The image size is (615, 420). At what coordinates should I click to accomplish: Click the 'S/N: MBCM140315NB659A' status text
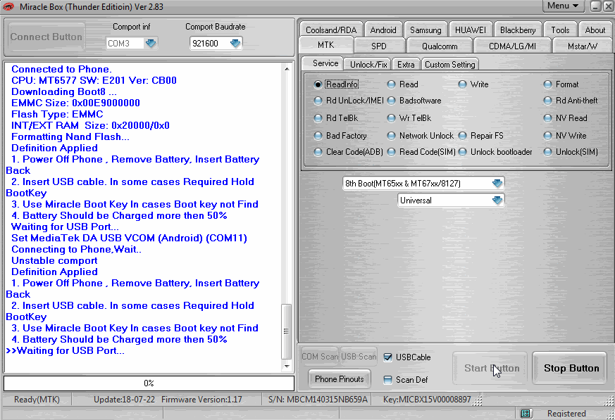point(318,399)
